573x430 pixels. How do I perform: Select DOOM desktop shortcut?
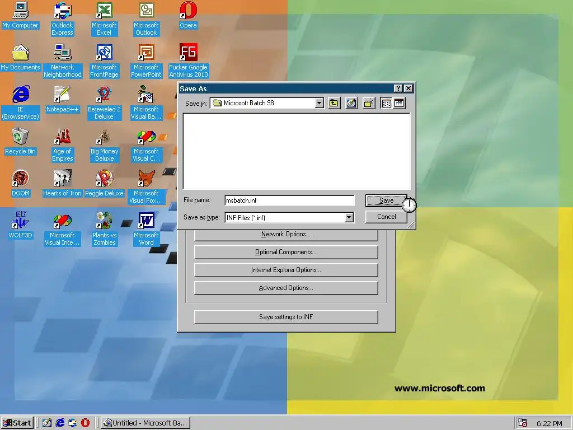[x=20, y=184]
